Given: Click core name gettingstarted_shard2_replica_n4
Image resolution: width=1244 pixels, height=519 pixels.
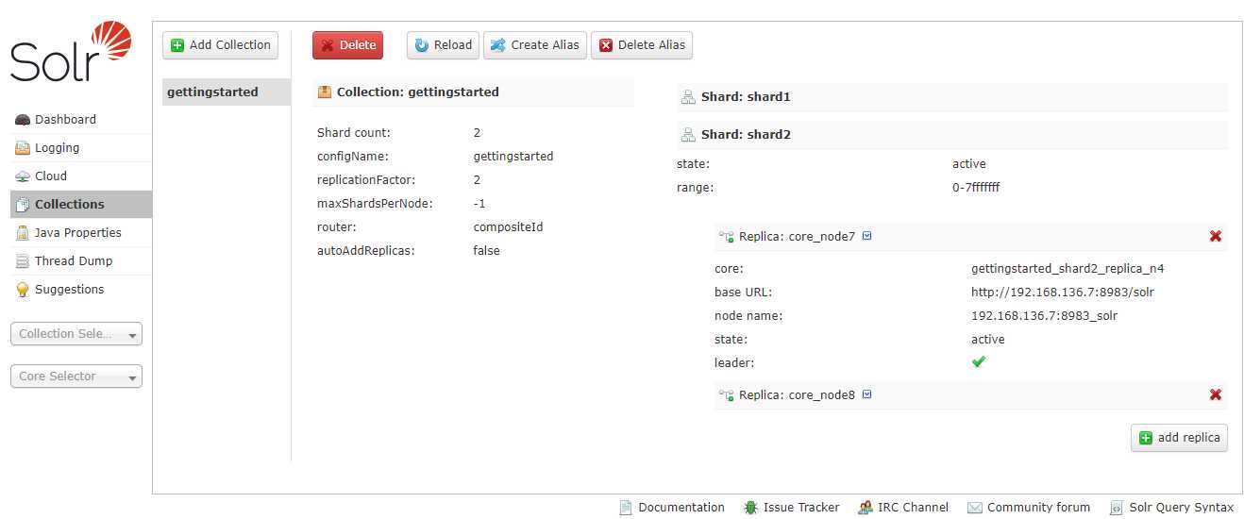Looking at the screenshot, I should click(x=1067, y=269).
